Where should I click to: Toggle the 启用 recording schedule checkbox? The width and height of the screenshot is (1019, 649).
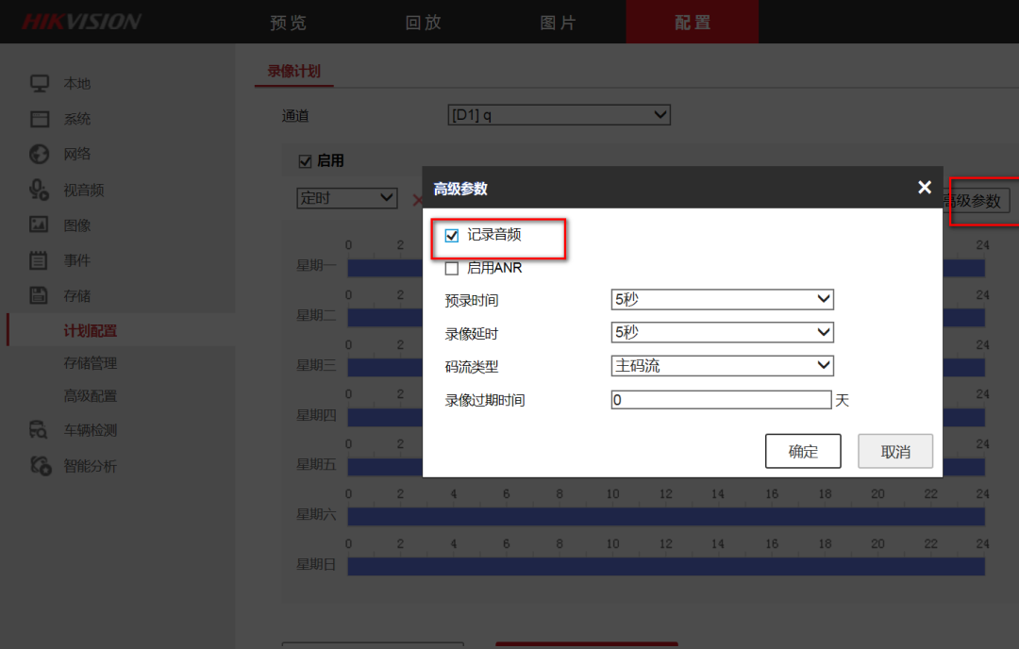point(305,161)
